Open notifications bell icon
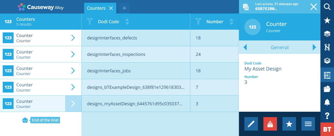The width and height of the screenshot is (334, 136). [x=327, y=102]
